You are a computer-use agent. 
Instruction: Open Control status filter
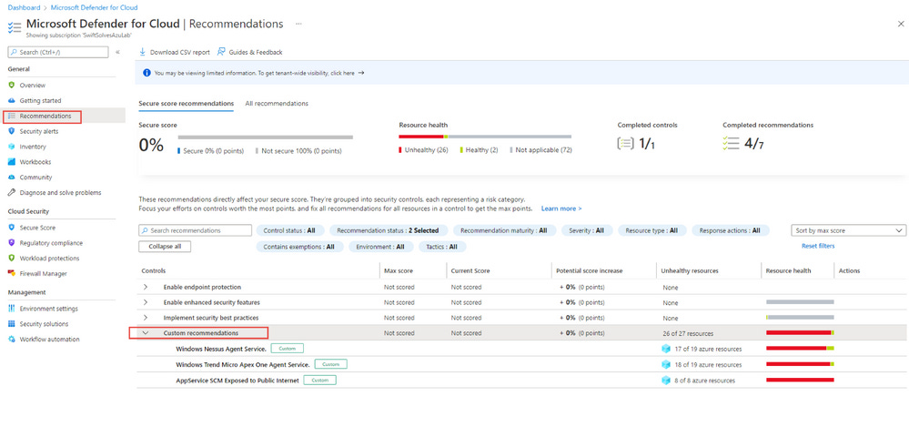click(x=290, y=230)
